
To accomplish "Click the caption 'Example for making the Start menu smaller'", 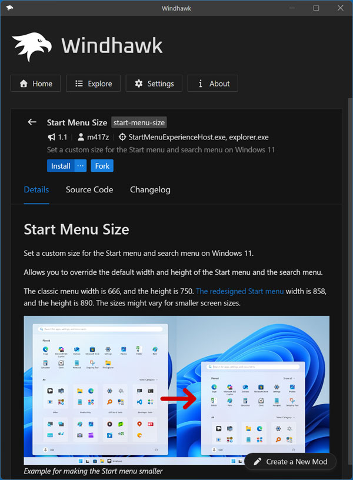I will [x=93, y=471].
